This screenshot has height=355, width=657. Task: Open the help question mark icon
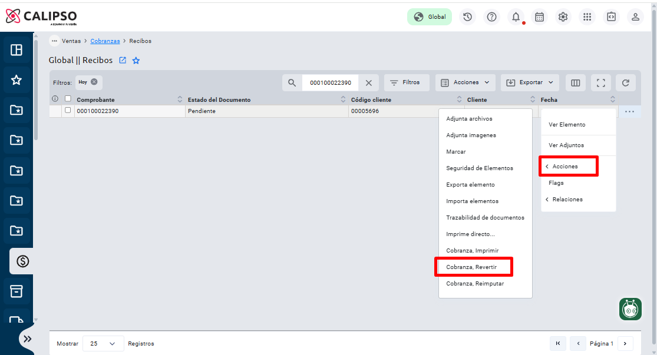492,16
